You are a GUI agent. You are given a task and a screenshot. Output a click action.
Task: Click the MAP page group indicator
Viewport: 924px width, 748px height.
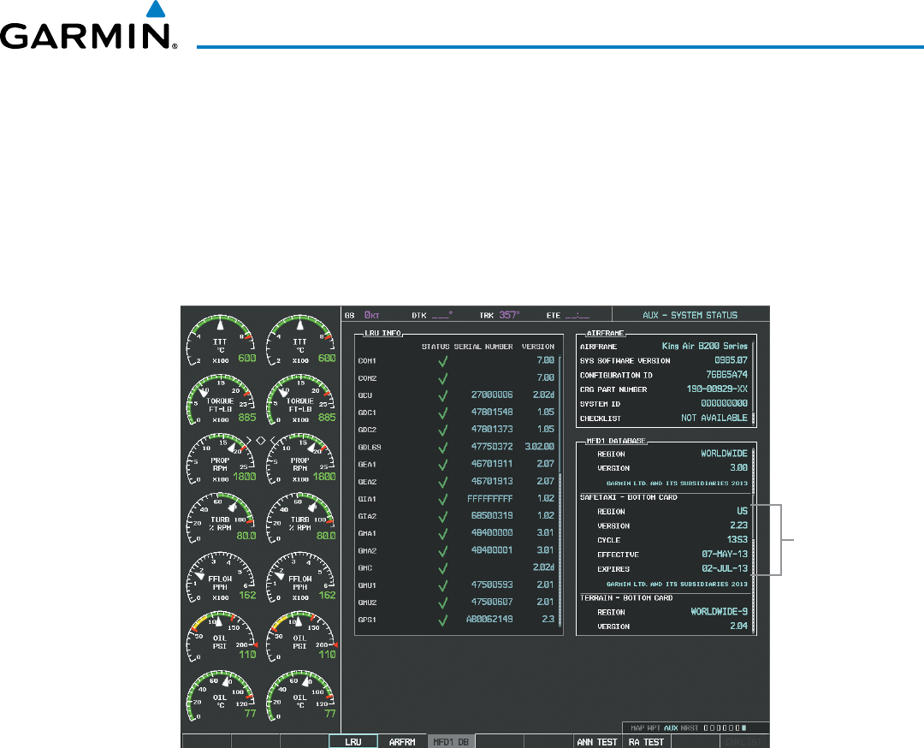[637, 728]
